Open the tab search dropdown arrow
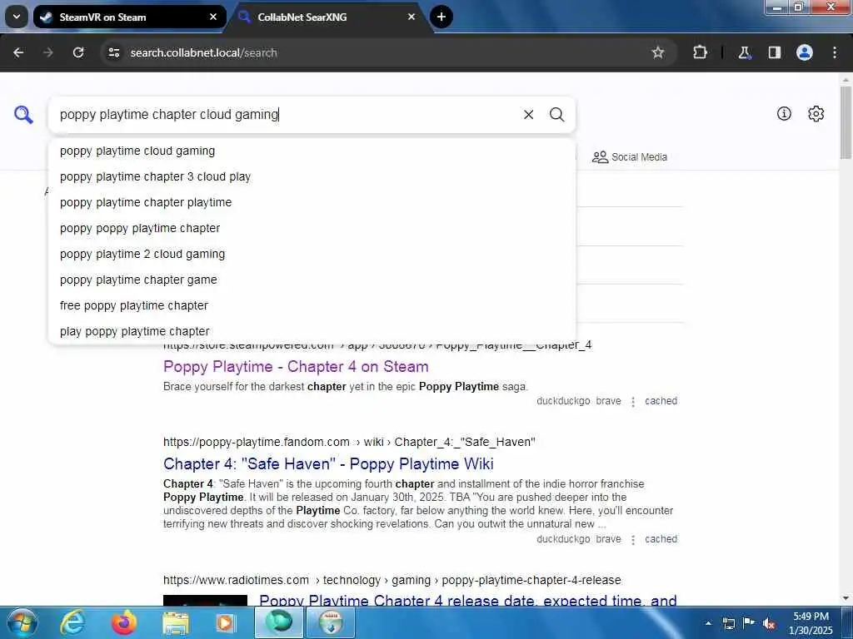Image resolution: width=853 pixels, height=639 pixels. coord(17,17)
